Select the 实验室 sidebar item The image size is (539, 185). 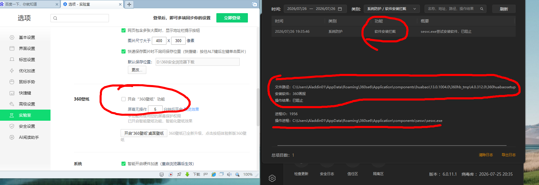25,115
